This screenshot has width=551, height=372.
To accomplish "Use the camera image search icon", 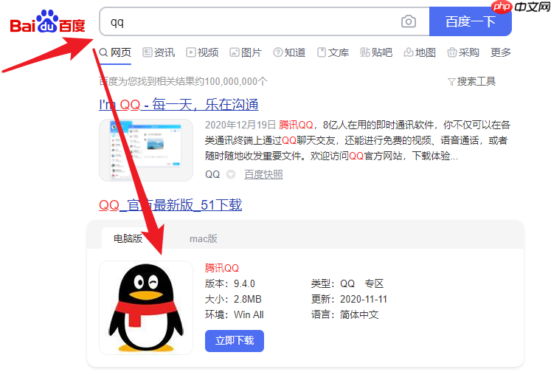I will pyautogui.click(x=409, y=21).
